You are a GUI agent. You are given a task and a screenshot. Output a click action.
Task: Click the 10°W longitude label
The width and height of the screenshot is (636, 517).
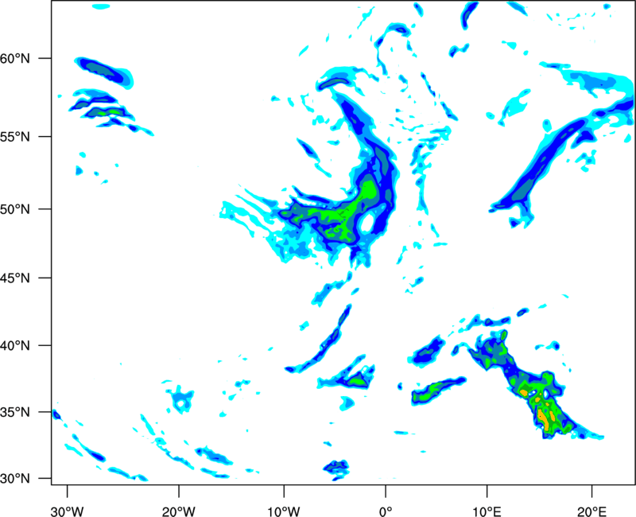point(284,511)
